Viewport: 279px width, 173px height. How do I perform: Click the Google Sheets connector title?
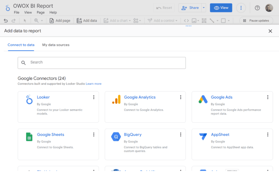point(51,135)
